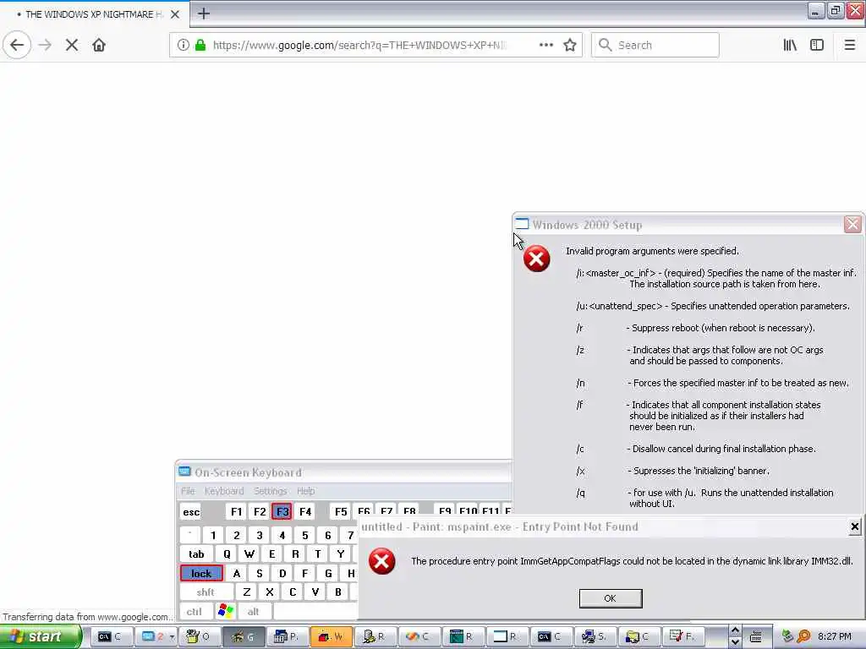Click the Windows Start button

click(x=41, y=637)
